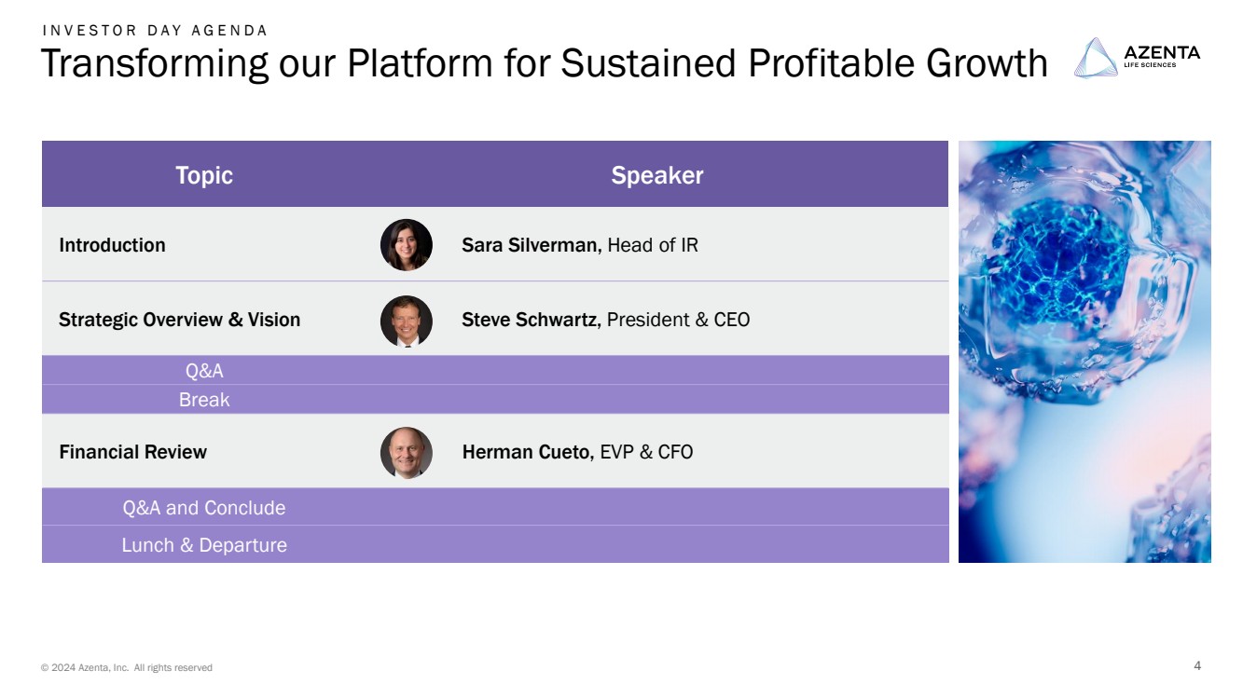Click the Azenta copyright footer text

tap(127, 667)
